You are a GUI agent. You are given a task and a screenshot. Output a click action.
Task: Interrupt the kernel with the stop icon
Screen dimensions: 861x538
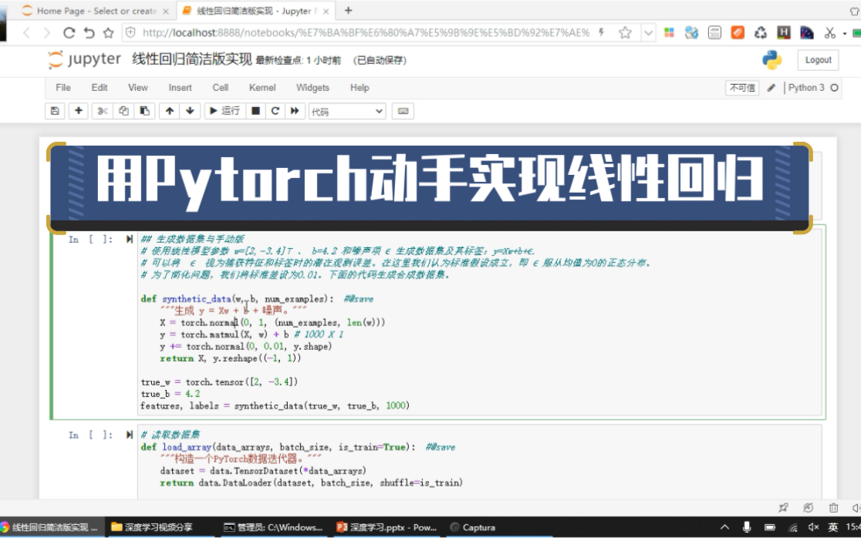tap(255, 111)
